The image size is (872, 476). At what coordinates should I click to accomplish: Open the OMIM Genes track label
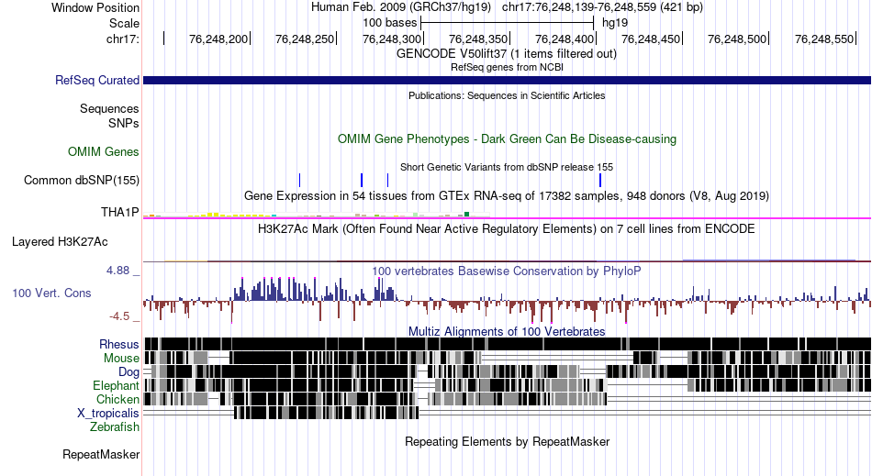(104, 151)
